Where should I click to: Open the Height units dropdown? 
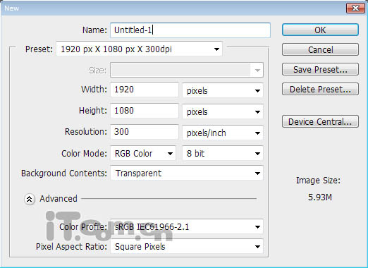point(223,111)
